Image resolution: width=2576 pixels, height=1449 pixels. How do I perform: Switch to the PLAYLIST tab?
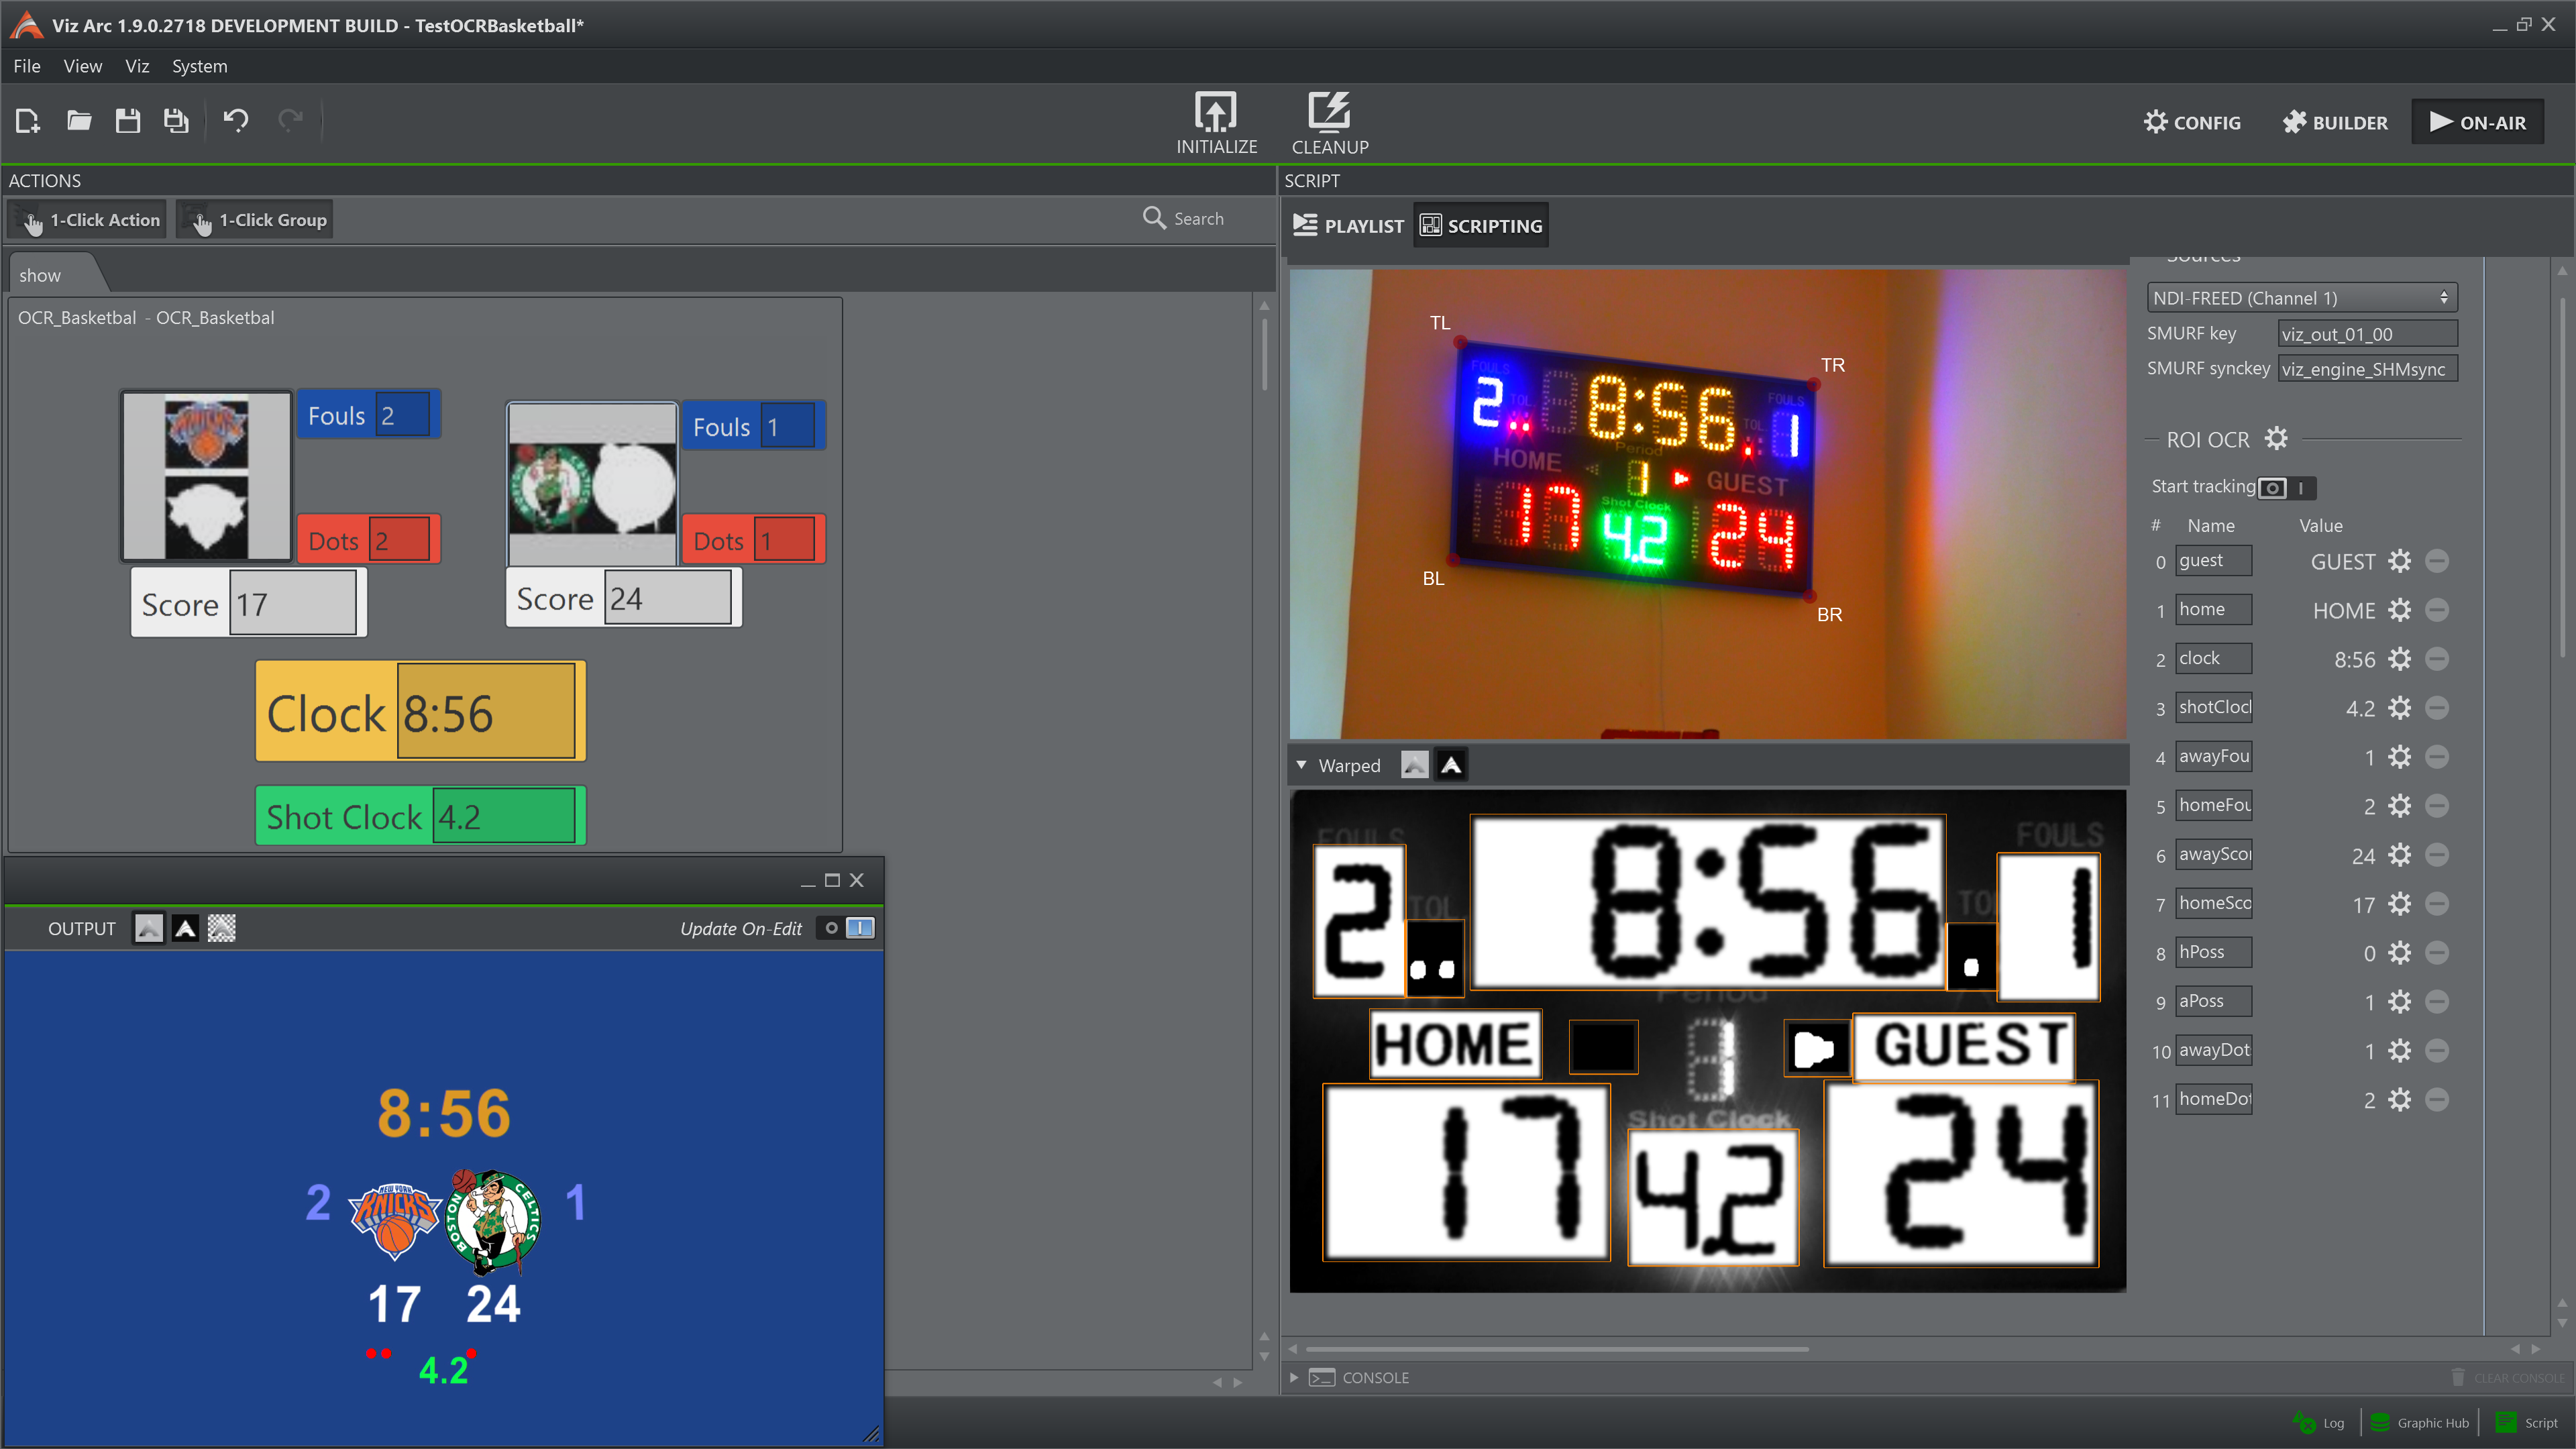pyautogui.click(x=1348, y=226)
